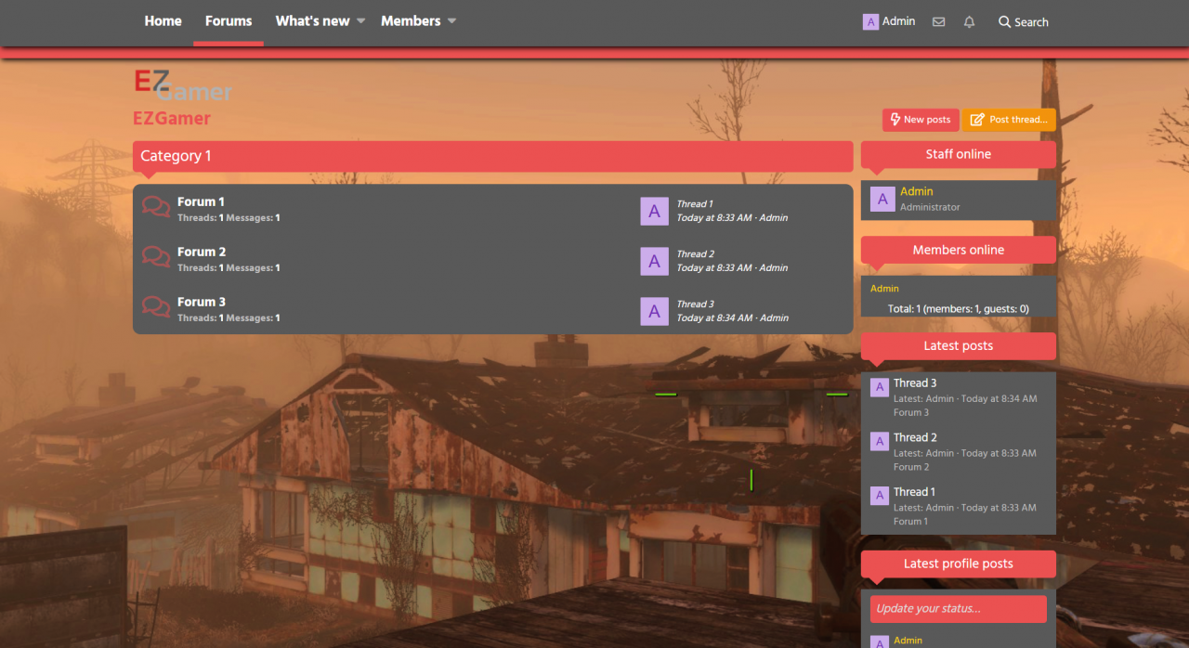
Task: Select the Forums tab
Action: [x=229, y=21]
